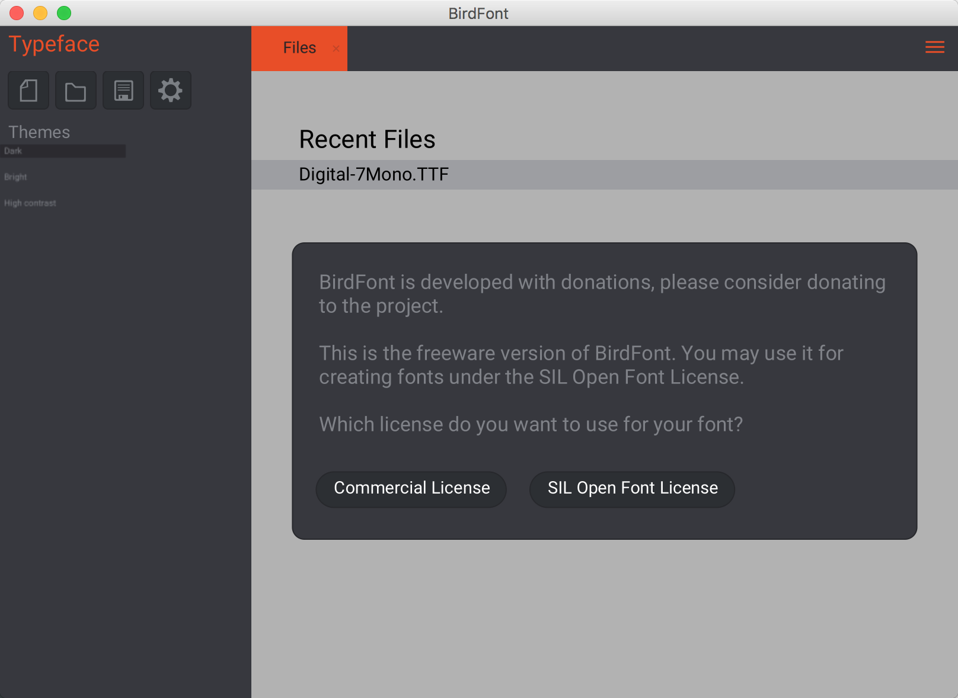Open a font file using the folder icon
Image resolution: width=958 pixels, height=698 pixels.
[76, 91]
